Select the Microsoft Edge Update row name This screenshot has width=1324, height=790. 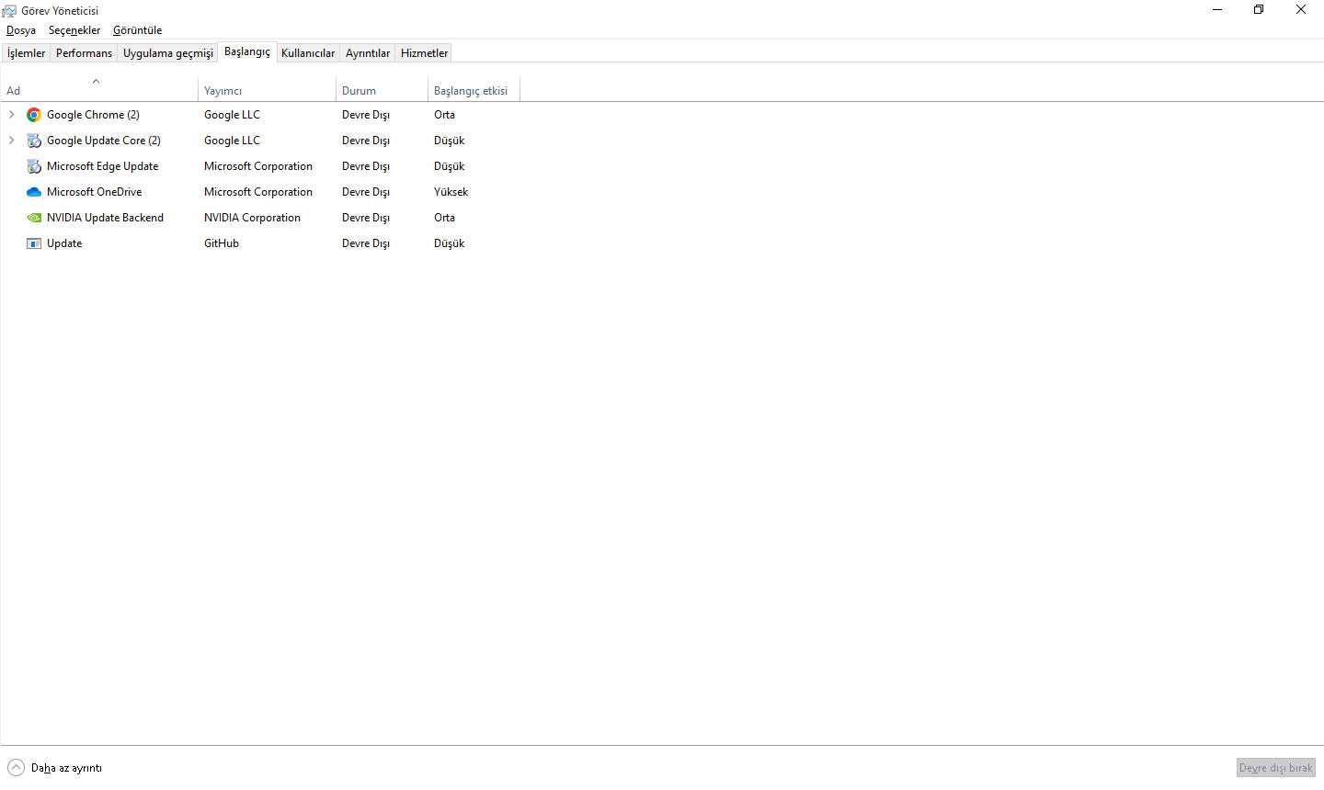pos(102,166)
